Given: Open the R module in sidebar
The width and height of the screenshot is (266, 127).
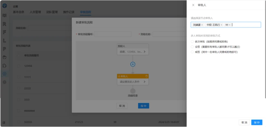Looking at the screenshot, I should (4, 24).
